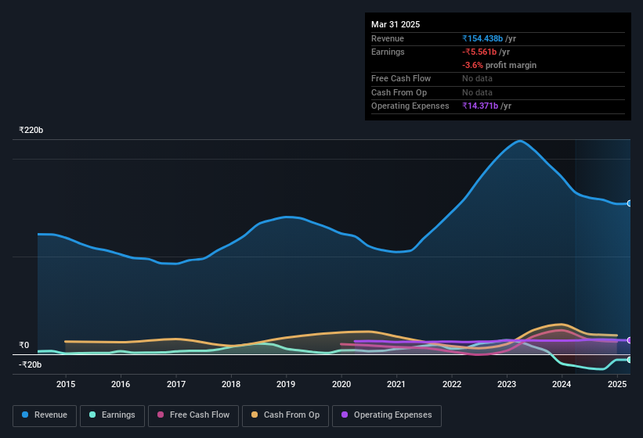Click the ₹220b y-axis label
This screenshot has height=438, width=643.
[31, 130]
